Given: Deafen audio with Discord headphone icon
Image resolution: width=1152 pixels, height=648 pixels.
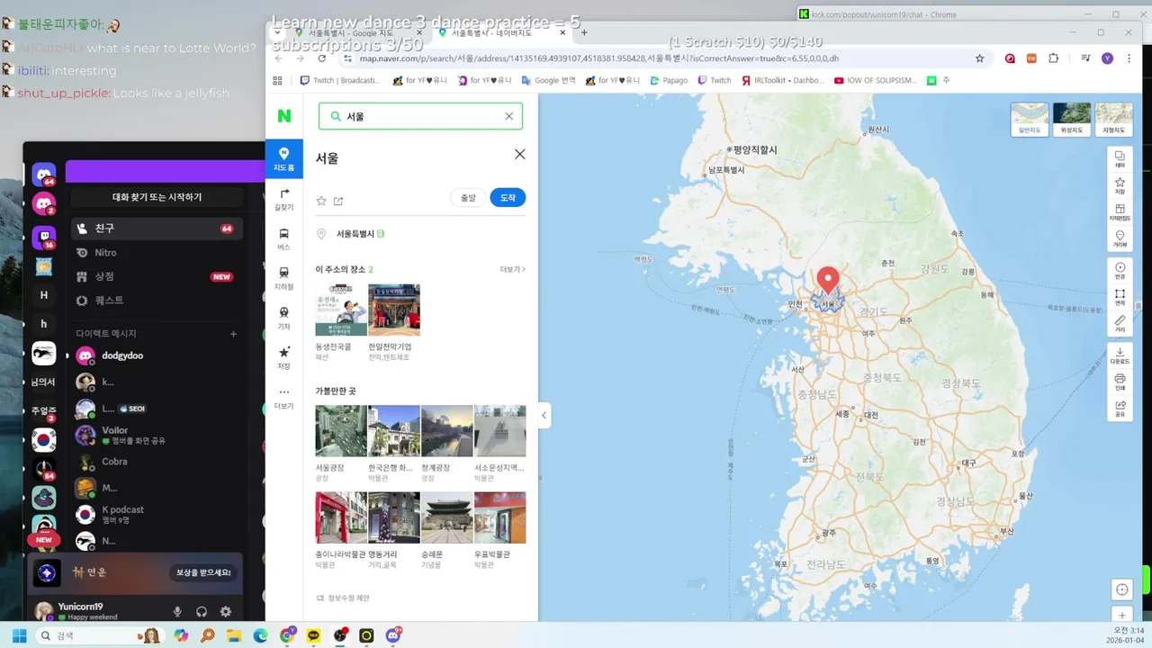Looking at the screenshot, I should coord(202,611).
